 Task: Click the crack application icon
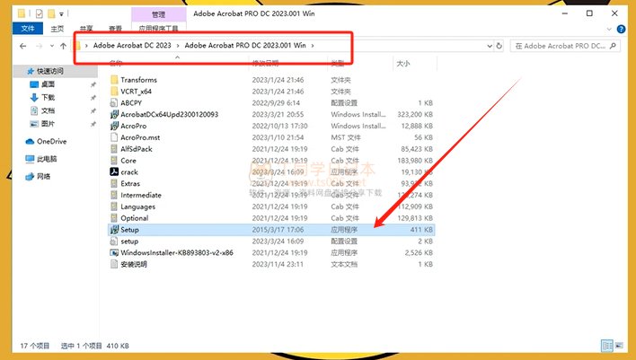pos(113,172)
